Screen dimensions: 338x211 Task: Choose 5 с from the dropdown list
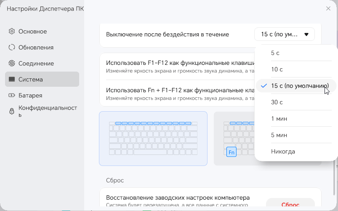coord(275,53)
